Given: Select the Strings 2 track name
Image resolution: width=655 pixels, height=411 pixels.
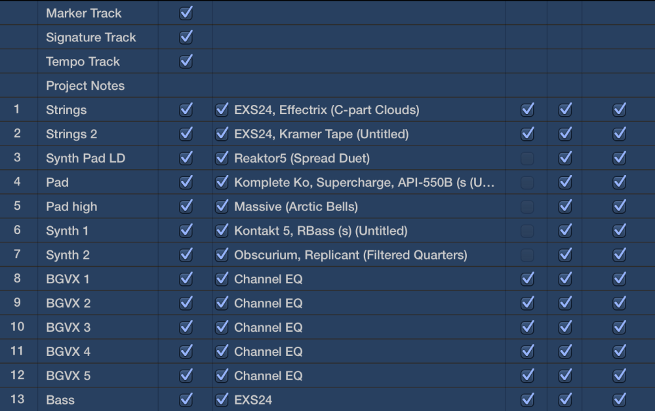Looking at the screenshot, I should [x=71, y=134].
